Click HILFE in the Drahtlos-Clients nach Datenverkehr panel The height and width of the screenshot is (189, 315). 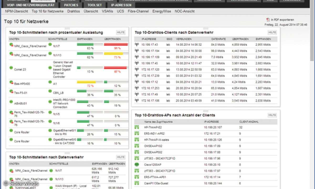pos(272,32)
